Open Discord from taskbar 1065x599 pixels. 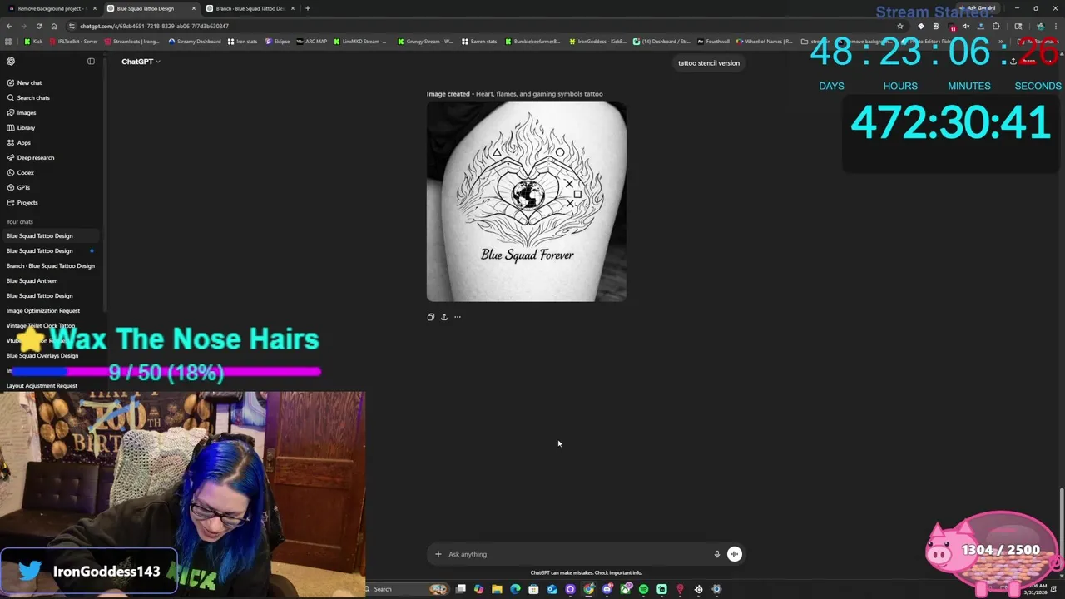tap(607, 589)
